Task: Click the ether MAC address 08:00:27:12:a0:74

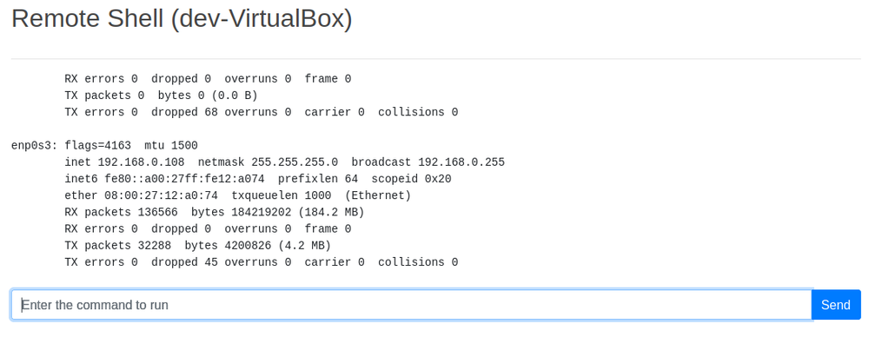Action: pyautogui.click(x=162, y=195)
